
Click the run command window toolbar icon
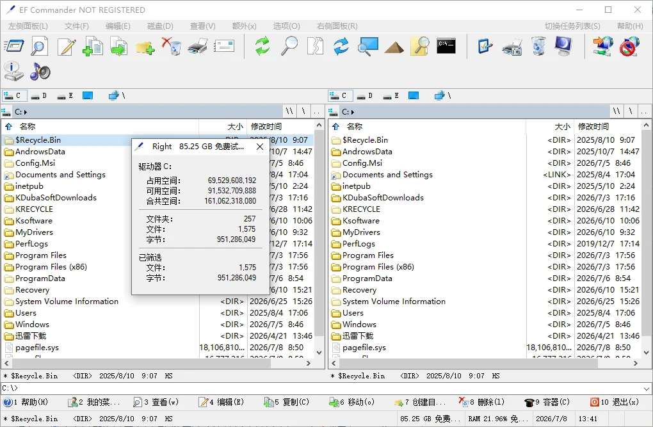14,46
